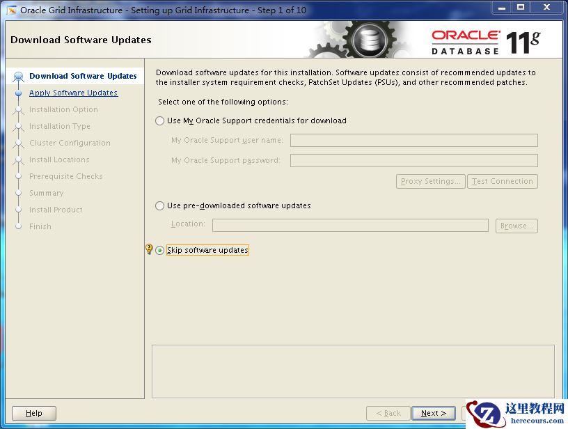Click the step node beside Apply Software Updates
The height and width of the screenshot is (429, 568).
(x=19, y=93)
